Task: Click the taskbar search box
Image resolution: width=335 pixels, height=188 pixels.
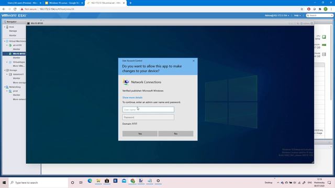Action: [x=38, y=183]
